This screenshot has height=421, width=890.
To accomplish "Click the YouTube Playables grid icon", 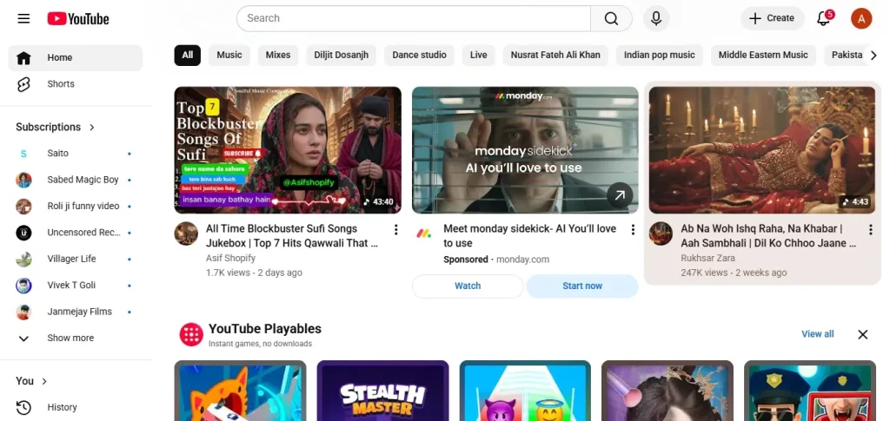I will tap(191, 334).
